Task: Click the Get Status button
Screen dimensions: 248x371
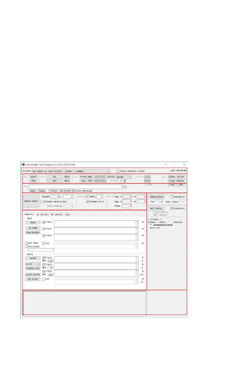Action: 156,208
